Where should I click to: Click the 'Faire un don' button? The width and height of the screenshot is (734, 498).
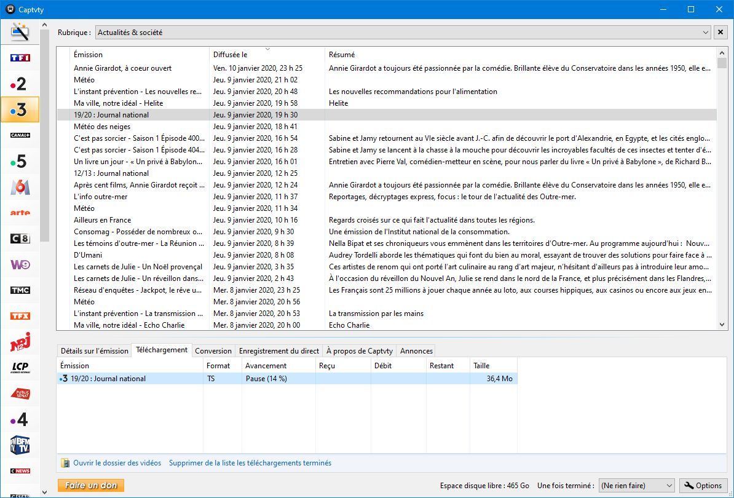pyautogui.click(x=91, y=486)
